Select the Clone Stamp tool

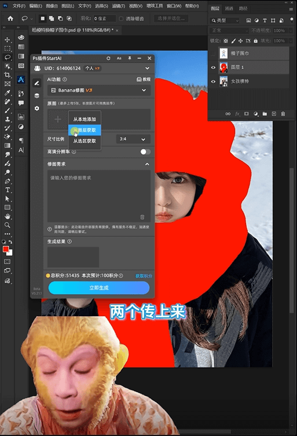(x=7, y=119)
